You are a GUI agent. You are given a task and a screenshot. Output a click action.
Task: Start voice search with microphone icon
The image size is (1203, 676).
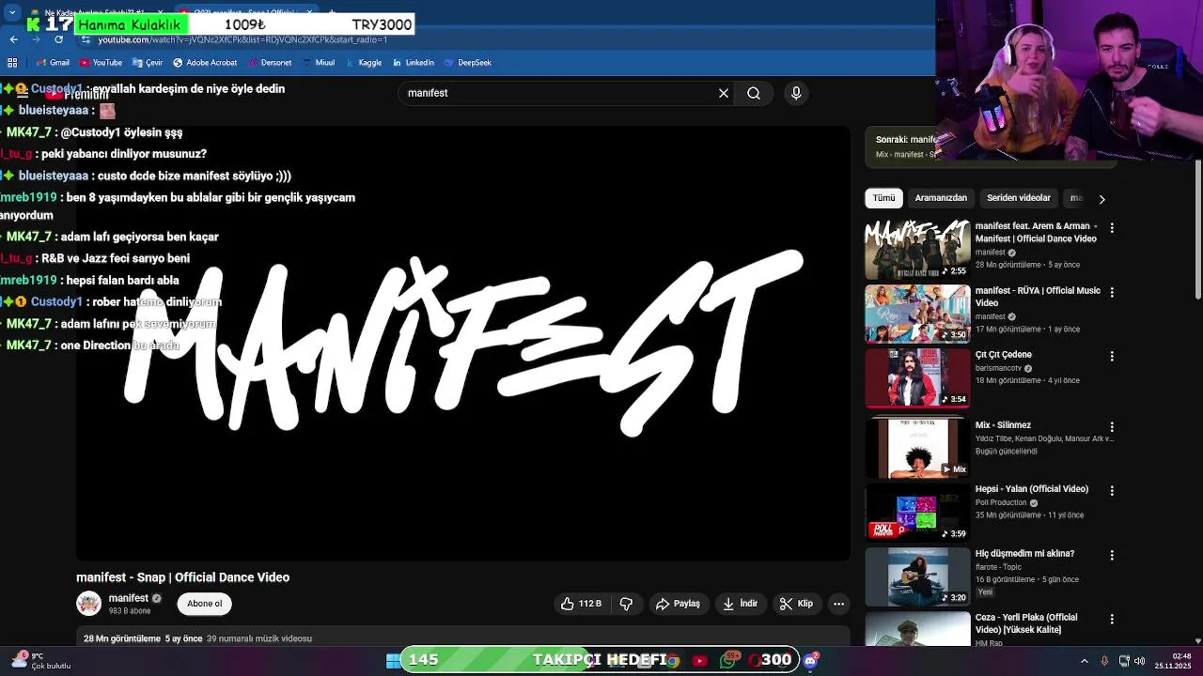point(796,93)
